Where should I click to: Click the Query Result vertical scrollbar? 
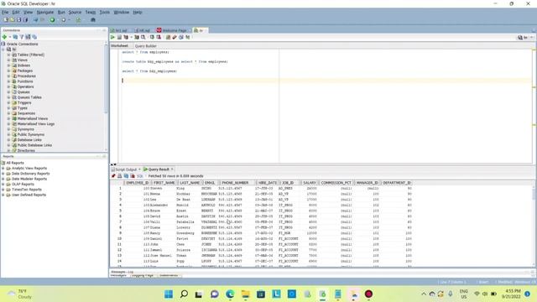[x=534, y=226]
